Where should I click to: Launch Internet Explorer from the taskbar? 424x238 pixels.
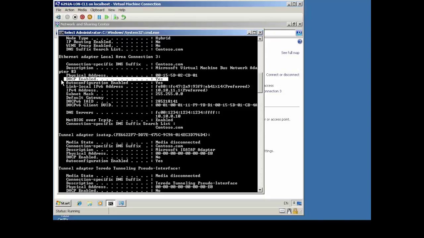click(x=79, y=203)
